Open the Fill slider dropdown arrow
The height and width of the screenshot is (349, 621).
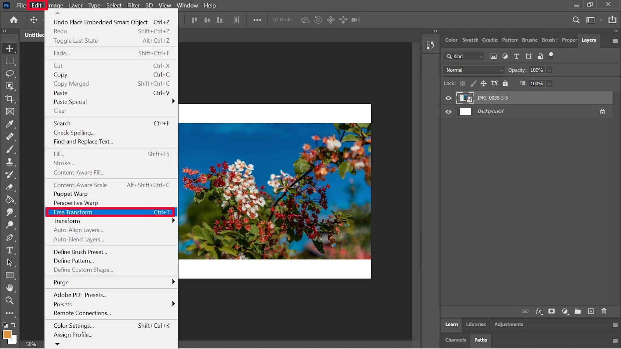[x=549, y=84]
